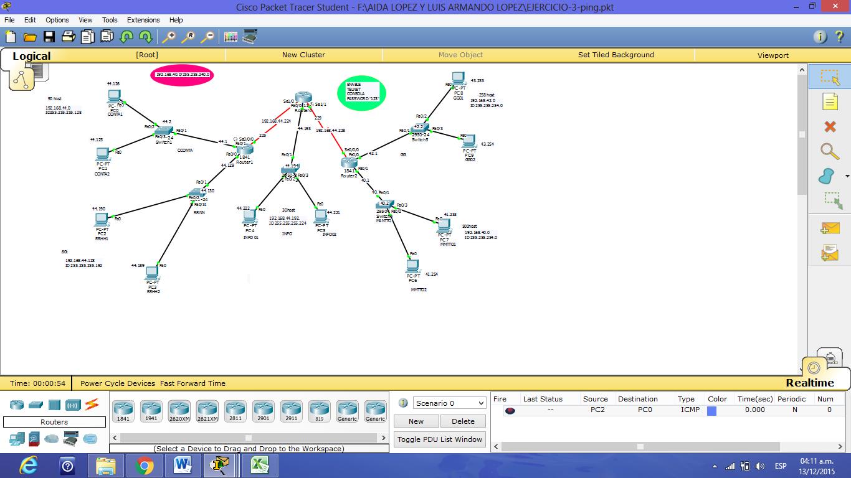Pick the 1841 router model
This screenshot has height=478, width=851.
coord(123,410)
